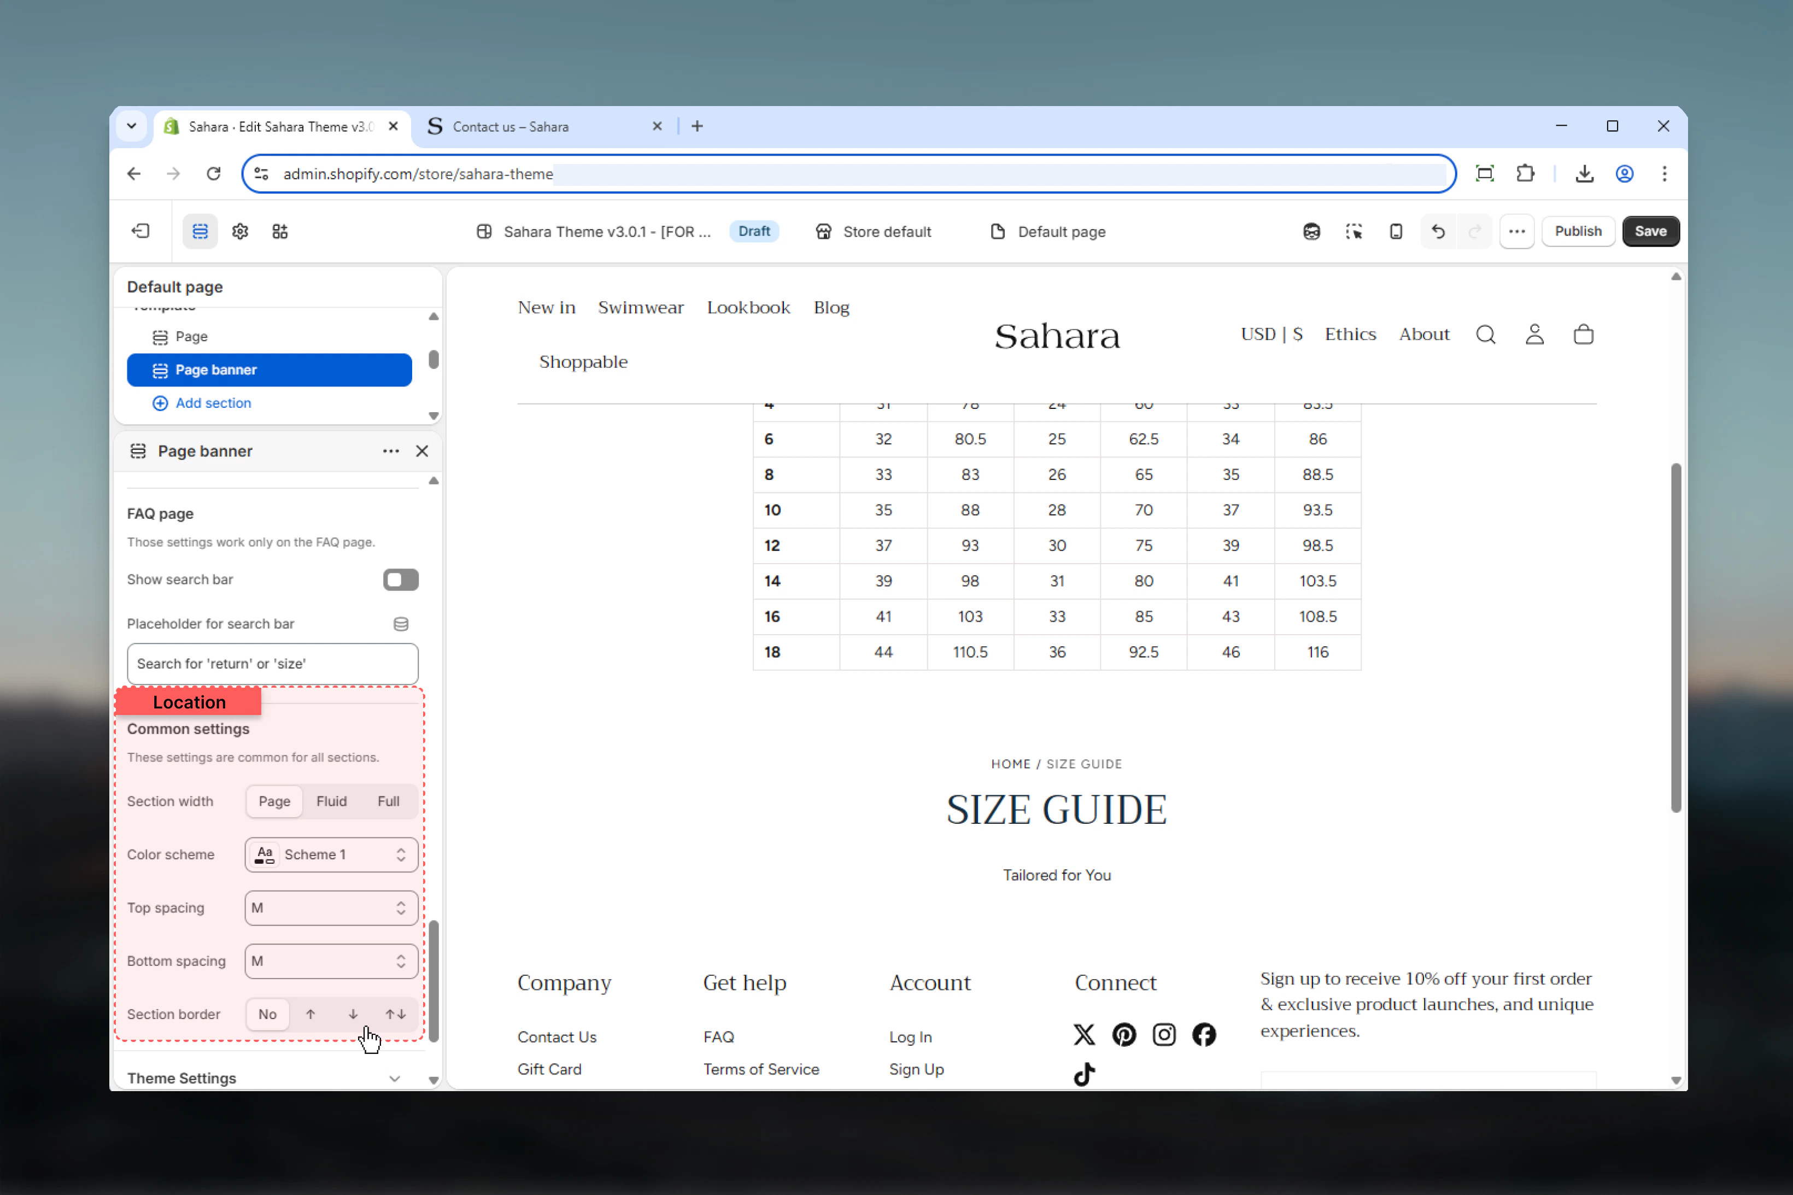Click the exit editor back icon

click(x=141, y=231)
